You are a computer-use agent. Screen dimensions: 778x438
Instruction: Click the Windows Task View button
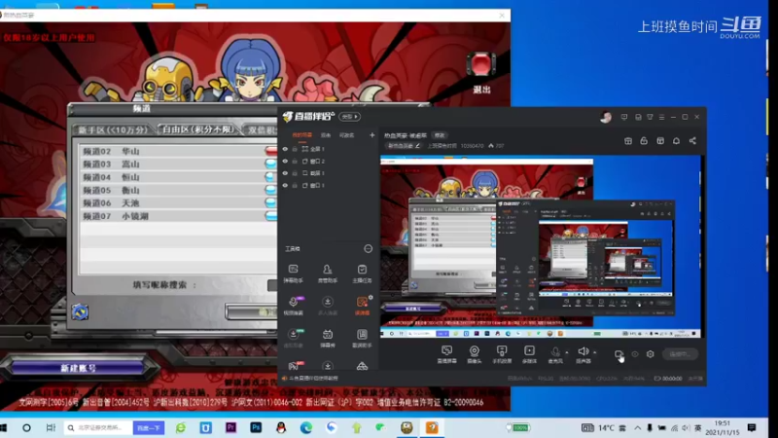click(x=51, y=427)
